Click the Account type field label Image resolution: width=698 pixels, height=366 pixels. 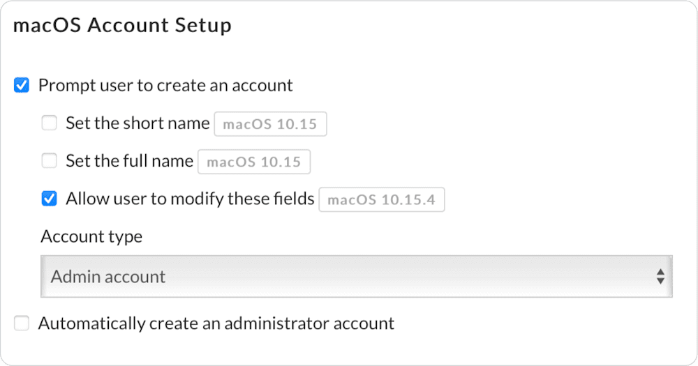pos(91,236)
